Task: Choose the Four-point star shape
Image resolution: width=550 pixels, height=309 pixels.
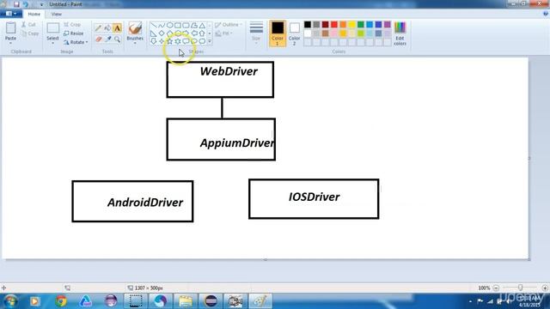Action: [162, 41]
